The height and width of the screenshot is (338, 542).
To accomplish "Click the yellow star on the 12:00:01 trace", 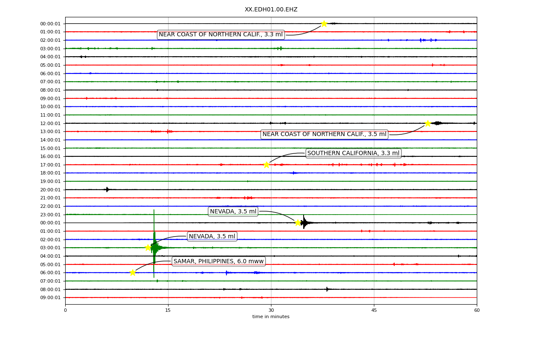I will (428, 123).
